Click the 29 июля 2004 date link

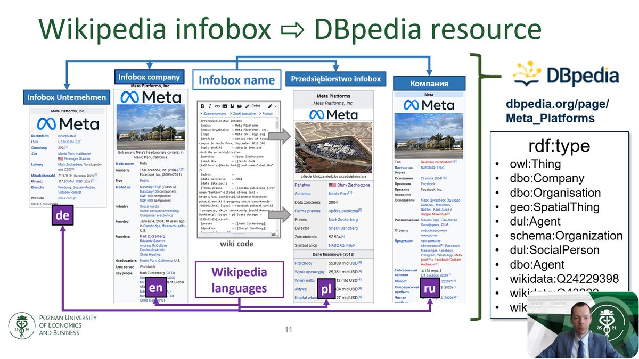(431, 178)
